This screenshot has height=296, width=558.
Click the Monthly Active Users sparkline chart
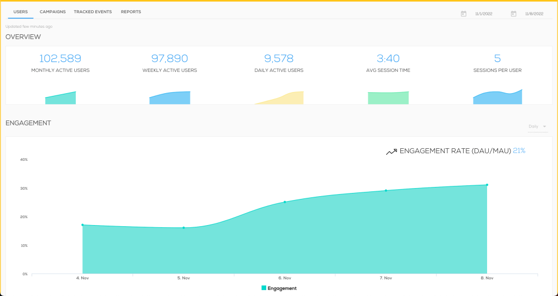(61, 98)
